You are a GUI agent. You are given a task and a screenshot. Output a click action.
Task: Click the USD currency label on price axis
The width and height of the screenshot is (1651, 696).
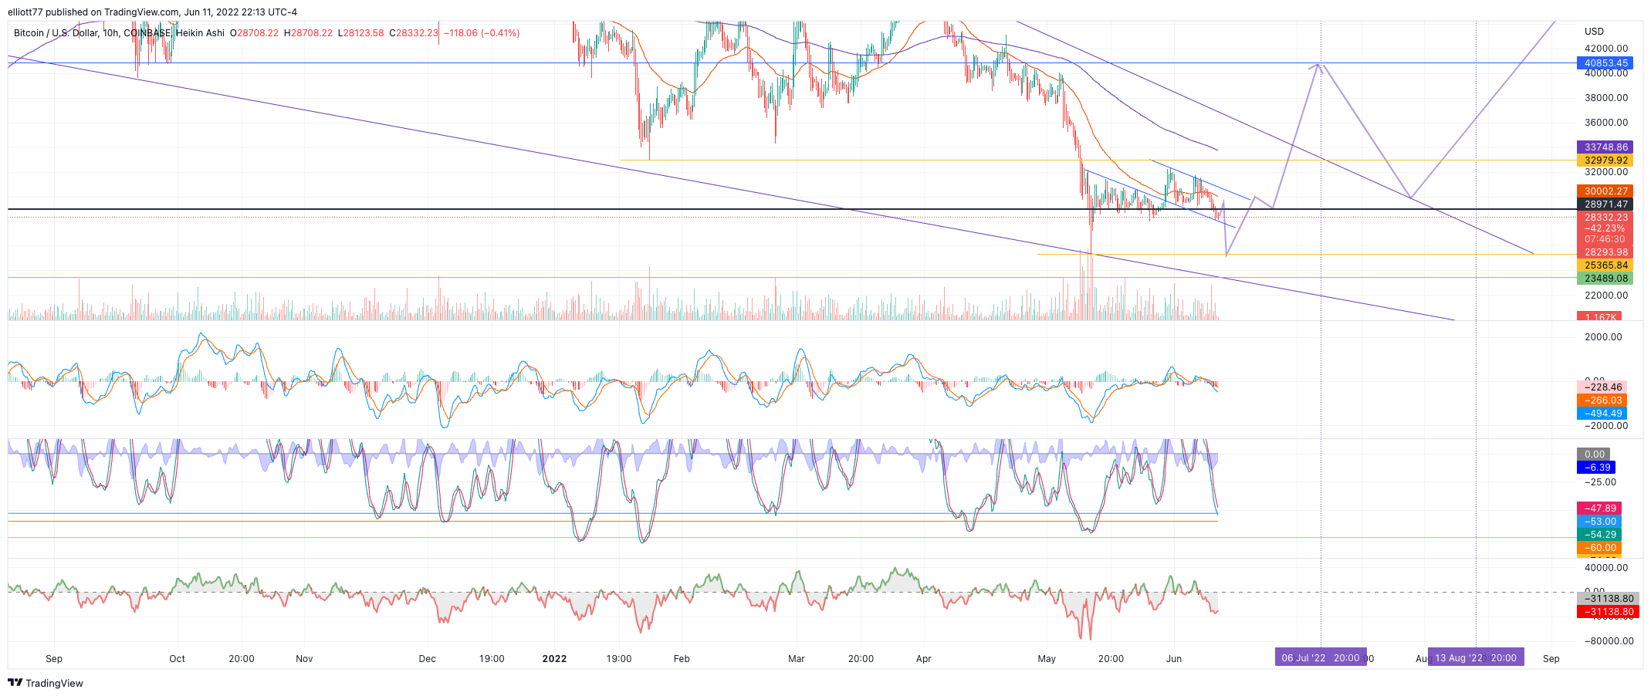coord(1594,32)
